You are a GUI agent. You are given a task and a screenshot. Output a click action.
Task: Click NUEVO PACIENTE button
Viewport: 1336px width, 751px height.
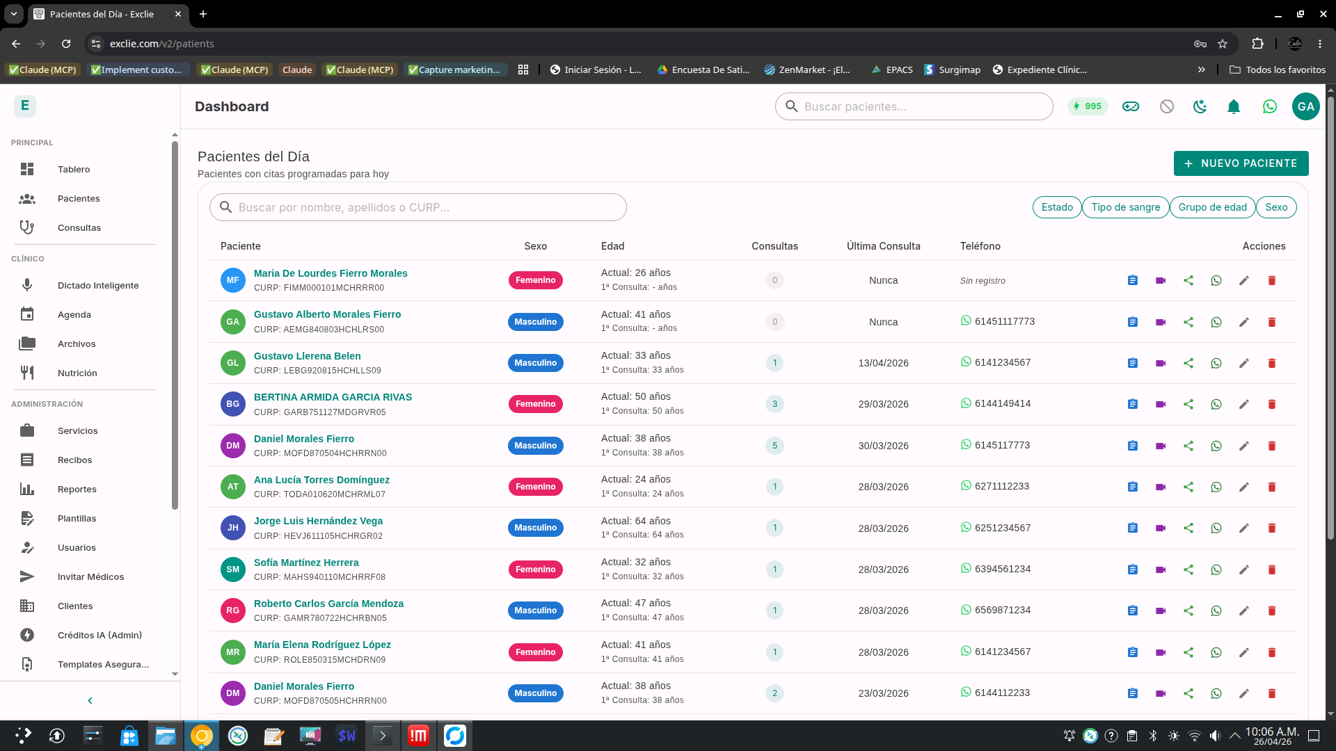[1241, 163]
